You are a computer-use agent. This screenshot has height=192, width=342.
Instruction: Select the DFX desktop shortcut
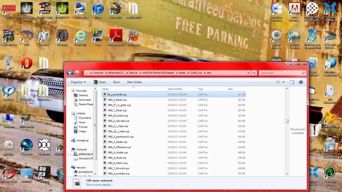(27, 37)
